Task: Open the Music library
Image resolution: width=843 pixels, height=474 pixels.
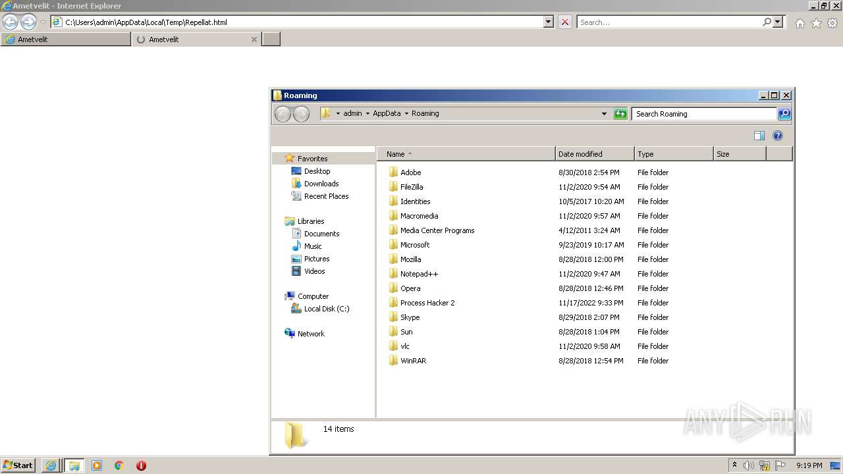Action: pos(313,246)
